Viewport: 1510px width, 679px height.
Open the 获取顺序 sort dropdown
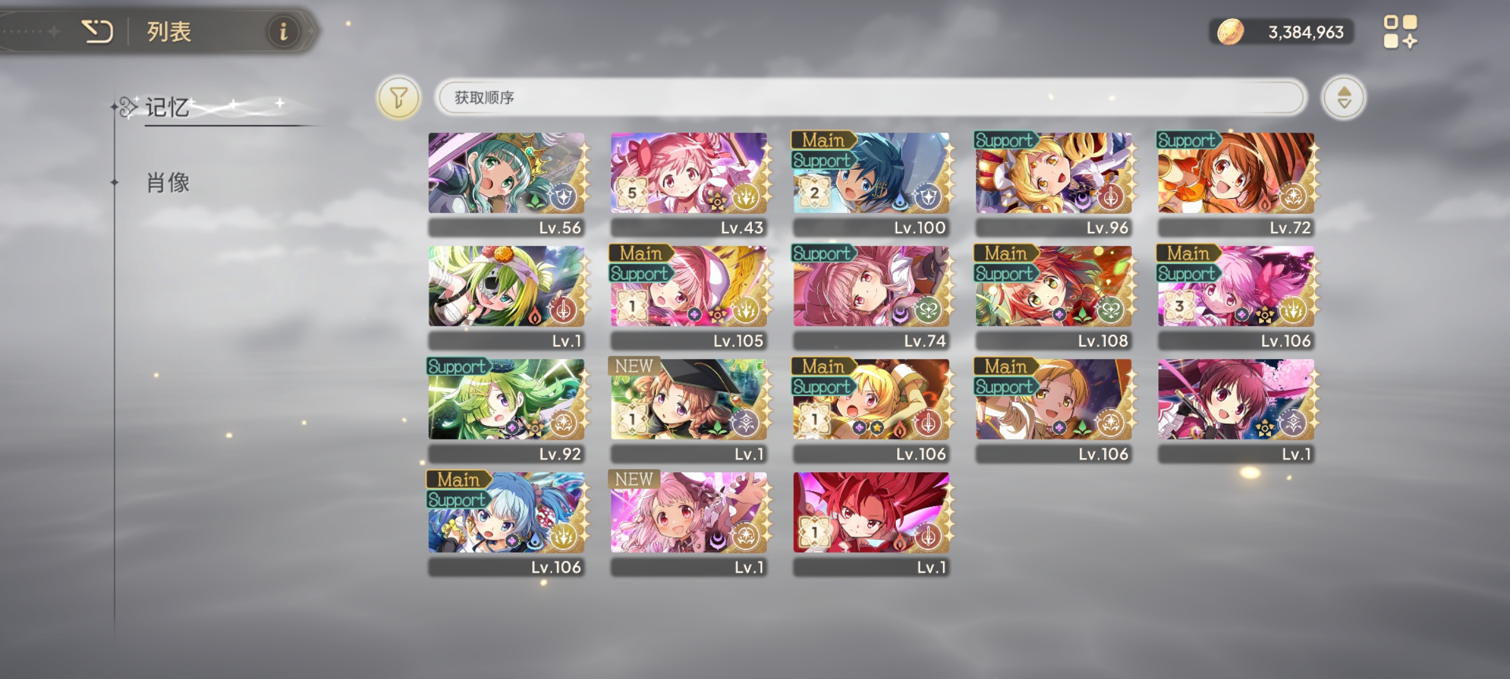click(871, 97)
